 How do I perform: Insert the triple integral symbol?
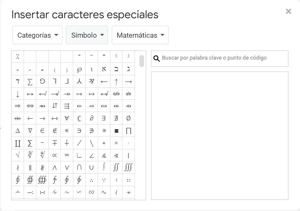(128, 168)
